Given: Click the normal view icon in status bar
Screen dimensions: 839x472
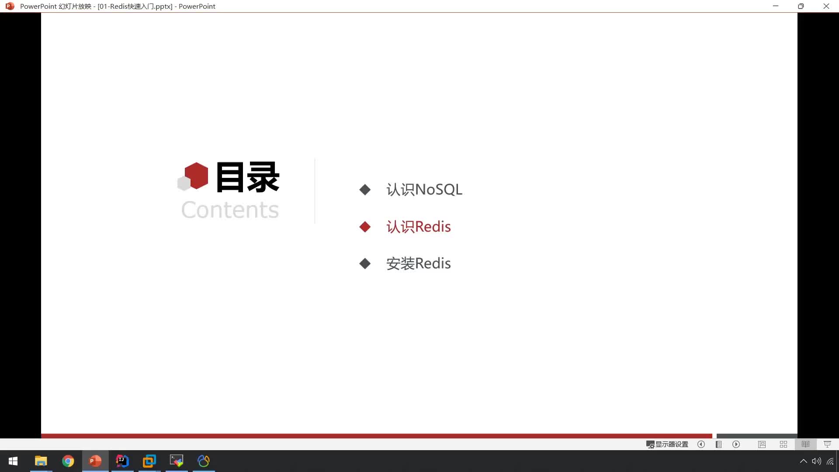Looking at the screenshot, I should 761,444.
